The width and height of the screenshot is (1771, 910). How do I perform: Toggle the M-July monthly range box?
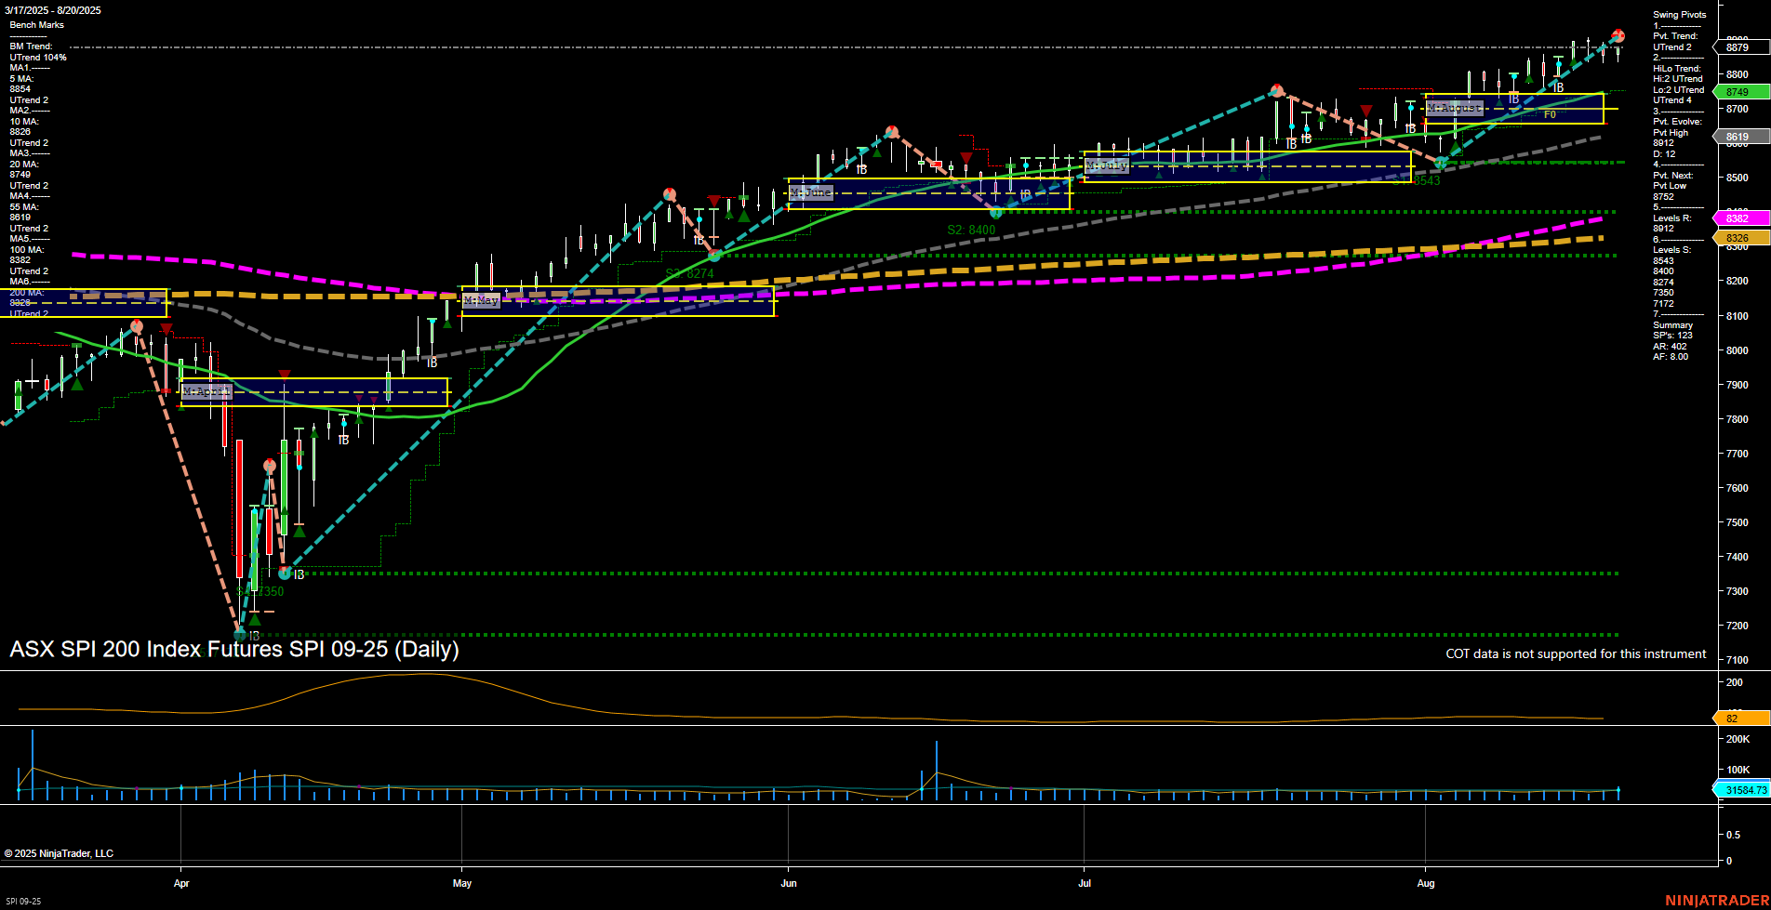pos(1107,165)
